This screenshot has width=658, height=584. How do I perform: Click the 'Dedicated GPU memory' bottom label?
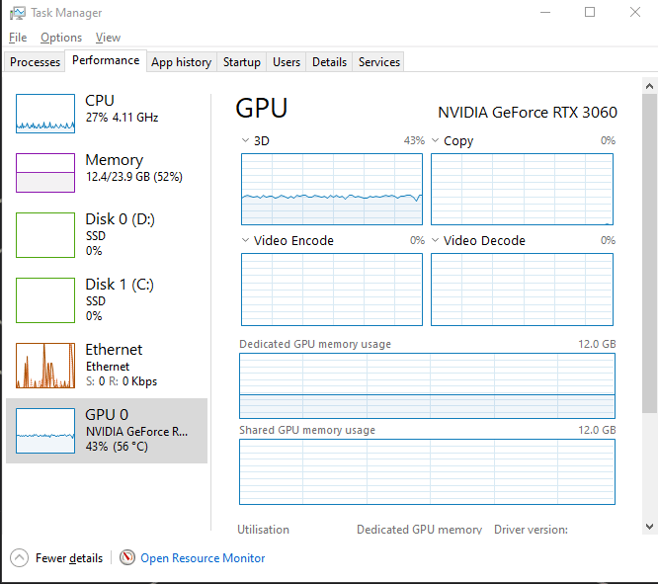[x=419, y=530]
